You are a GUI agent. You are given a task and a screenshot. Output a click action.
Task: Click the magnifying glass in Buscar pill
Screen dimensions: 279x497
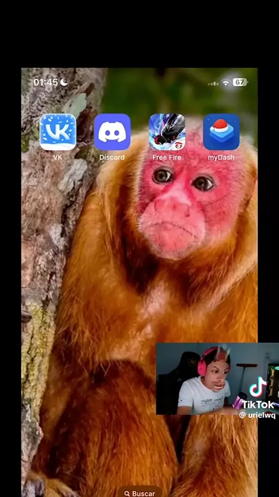(127, 494)
